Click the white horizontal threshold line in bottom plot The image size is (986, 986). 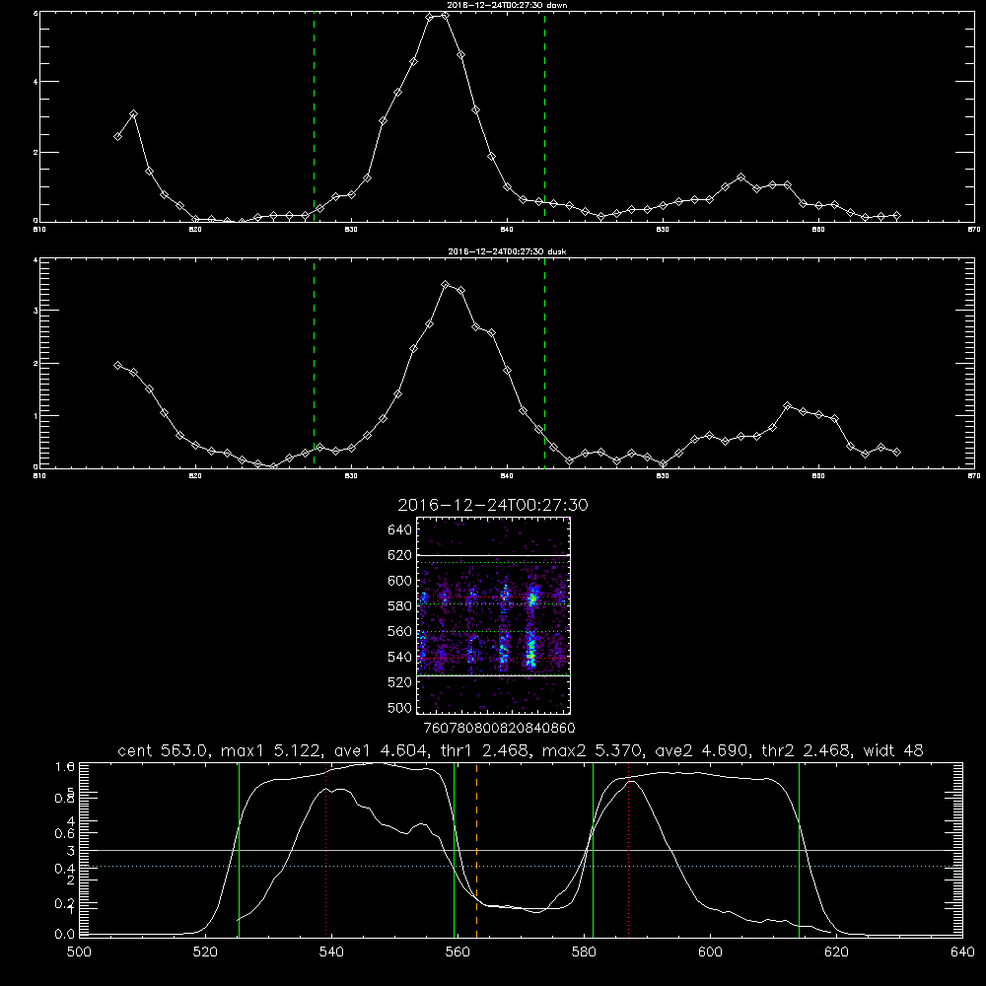521,850
